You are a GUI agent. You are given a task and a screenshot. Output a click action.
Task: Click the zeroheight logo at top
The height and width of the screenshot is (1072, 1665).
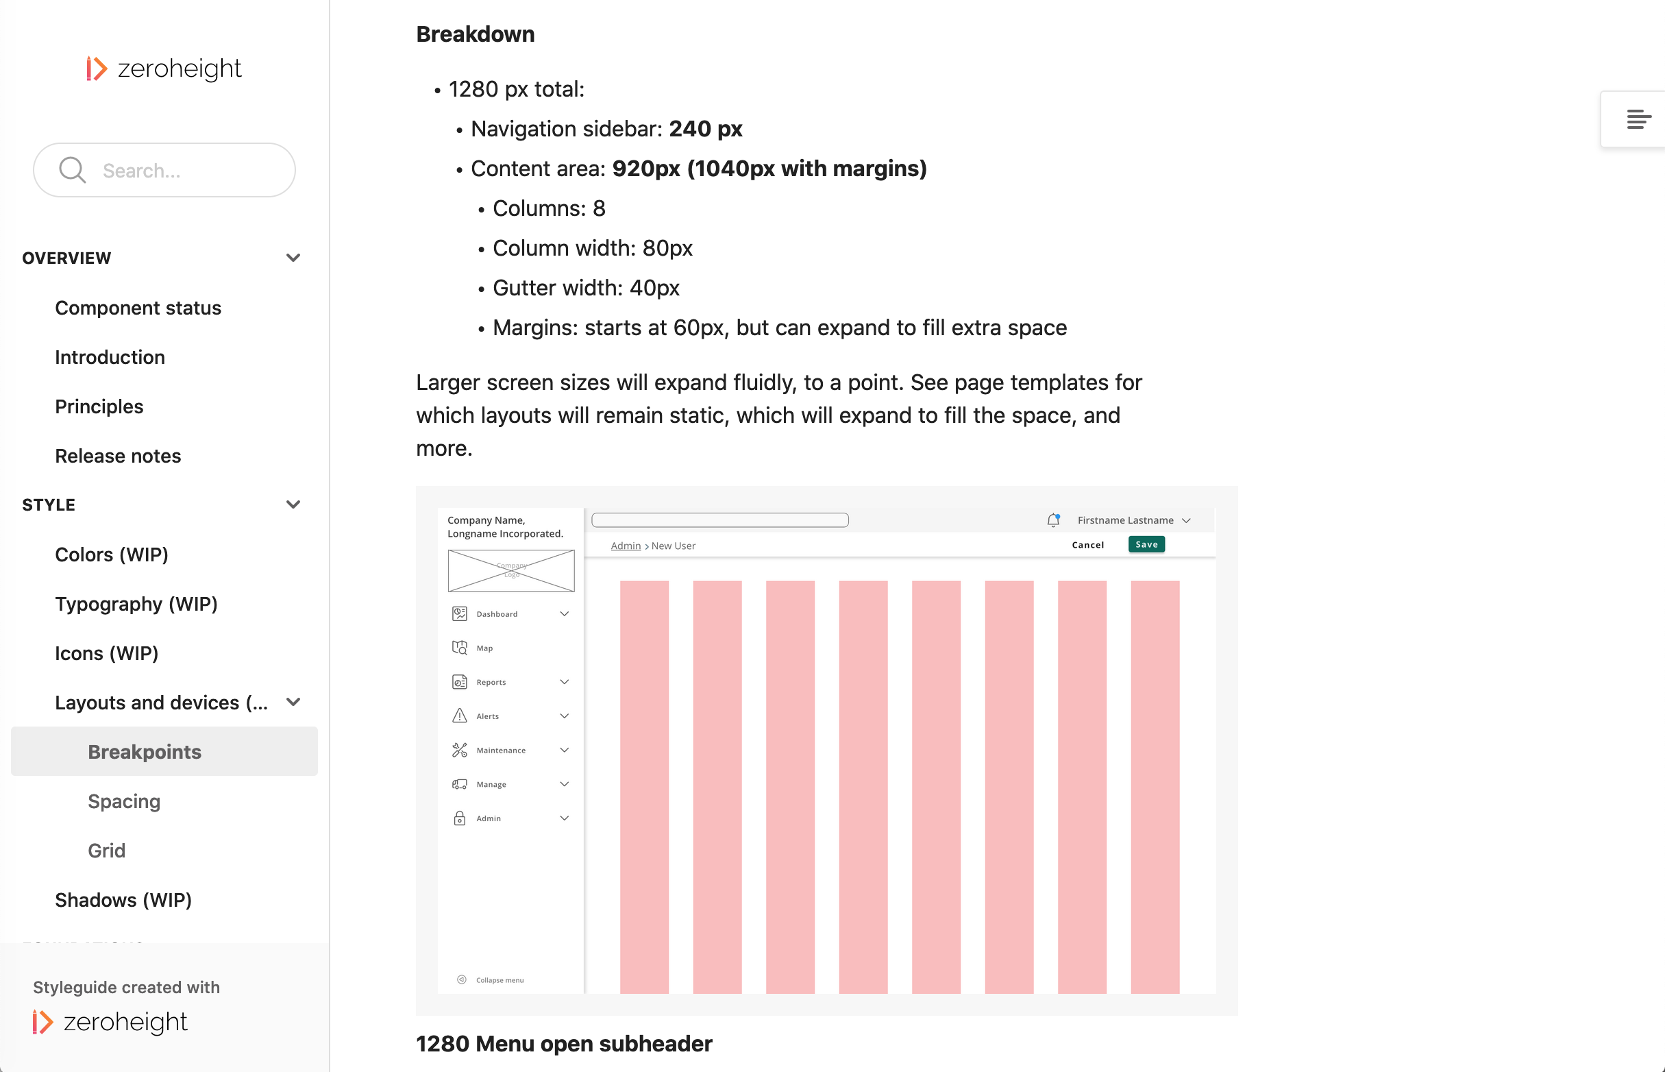(164, 69)
